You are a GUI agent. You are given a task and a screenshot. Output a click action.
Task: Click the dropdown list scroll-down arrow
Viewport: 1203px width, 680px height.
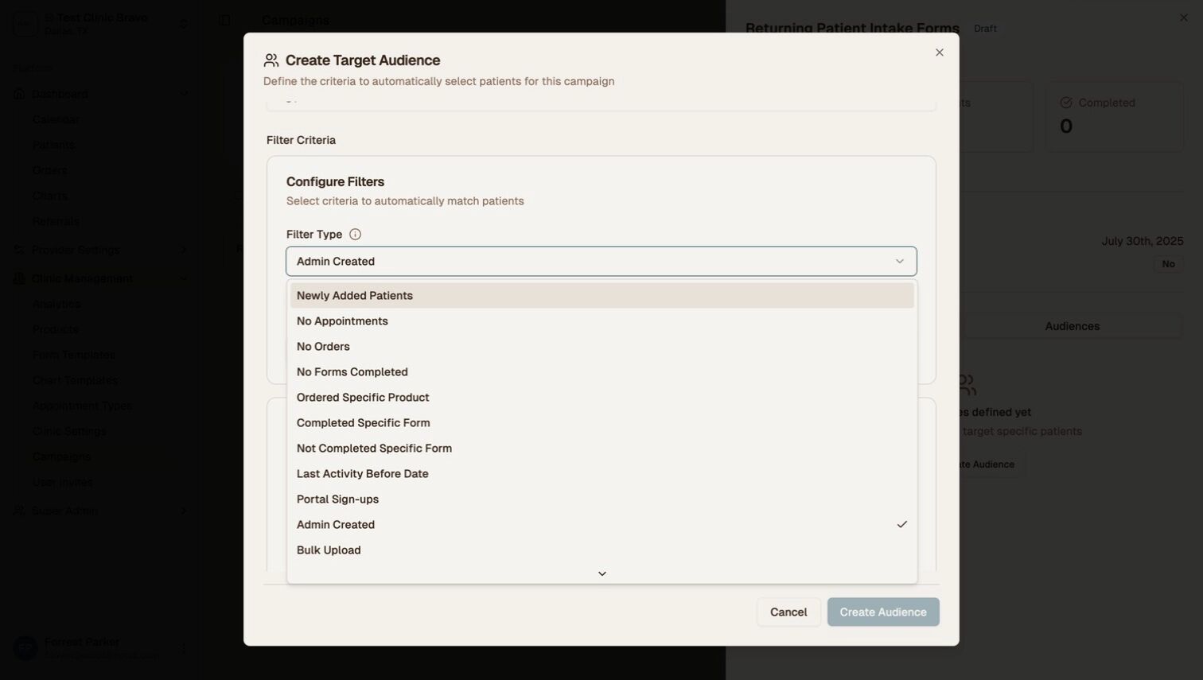coord(602,574)
